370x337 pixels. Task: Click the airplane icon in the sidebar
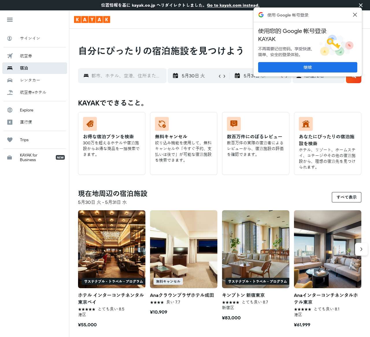[x=10, y=56]
